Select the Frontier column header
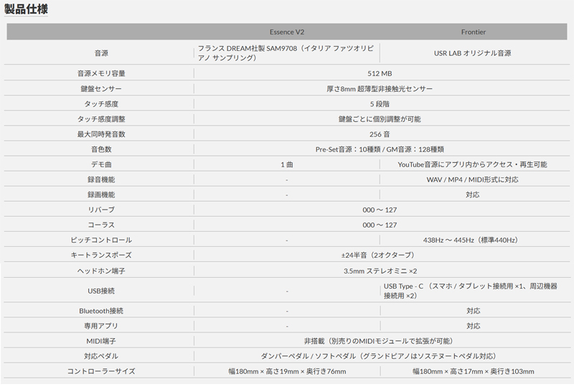The width and height of the screenshot is (574, 392). 473,32
